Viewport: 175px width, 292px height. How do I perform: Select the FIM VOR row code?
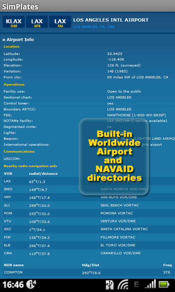7,237
